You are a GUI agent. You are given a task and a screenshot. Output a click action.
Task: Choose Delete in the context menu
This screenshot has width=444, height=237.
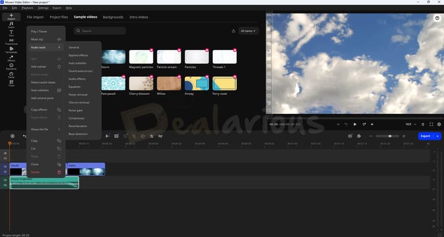[x=45, y=172]
